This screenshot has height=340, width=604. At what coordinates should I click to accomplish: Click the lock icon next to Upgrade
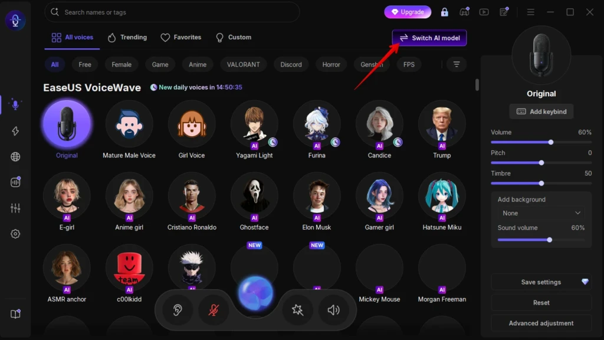pyautogui.click(x=445, y=12)
